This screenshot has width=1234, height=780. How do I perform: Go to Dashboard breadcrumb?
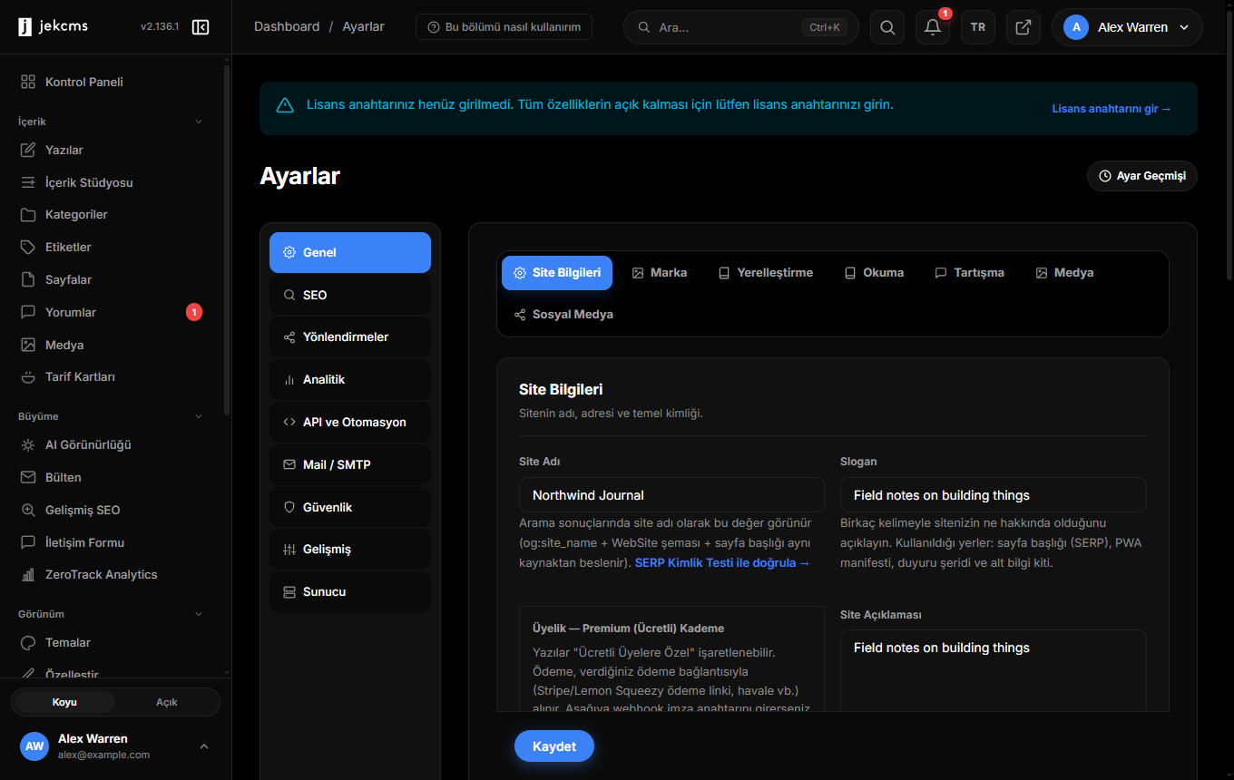coord(287,27)
